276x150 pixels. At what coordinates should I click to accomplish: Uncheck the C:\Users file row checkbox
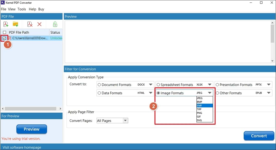[x=4, y=38]
